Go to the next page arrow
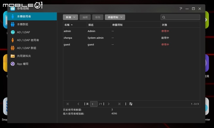214x128 pixels. [x=109, y=104]
